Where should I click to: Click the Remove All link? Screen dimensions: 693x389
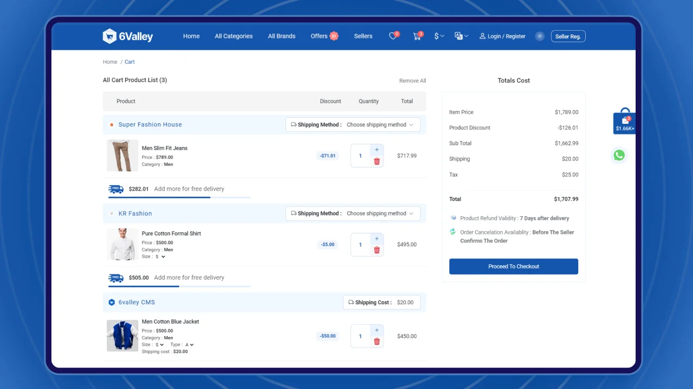point(412,81)
